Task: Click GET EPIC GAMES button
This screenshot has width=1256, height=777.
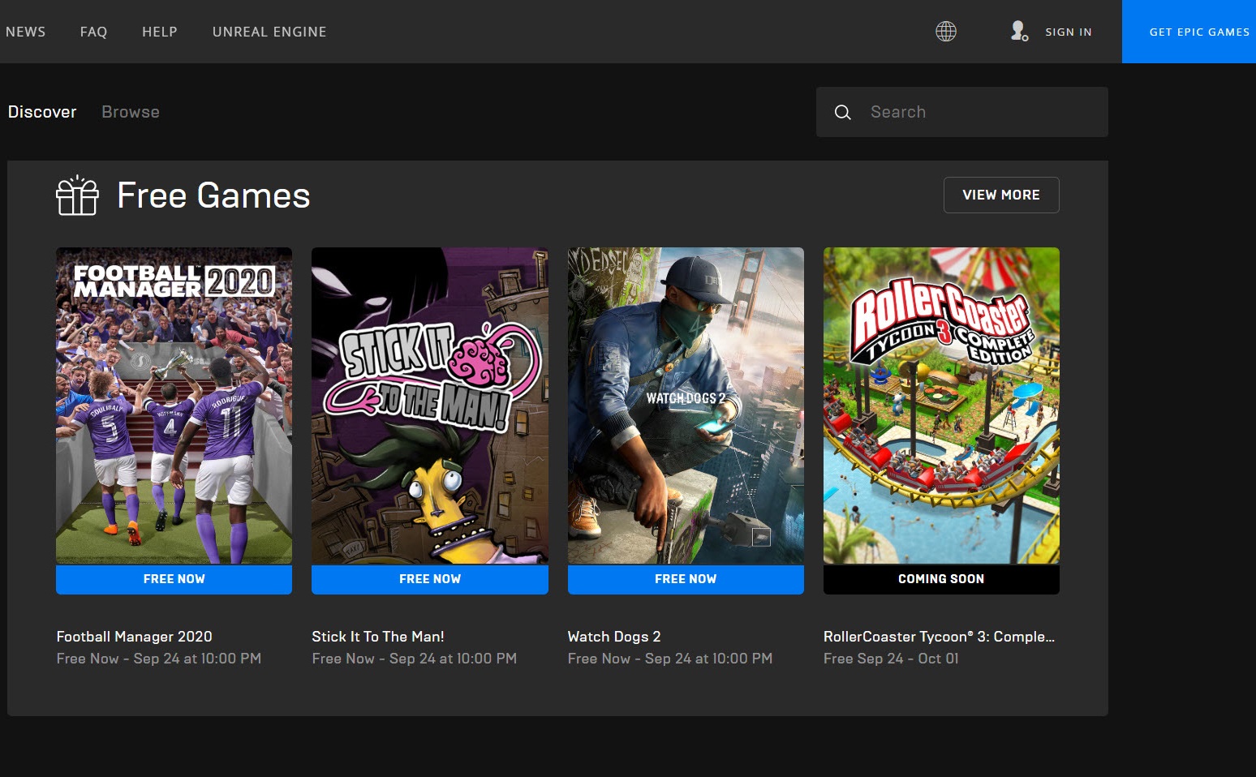Action: pos(1189,32)
